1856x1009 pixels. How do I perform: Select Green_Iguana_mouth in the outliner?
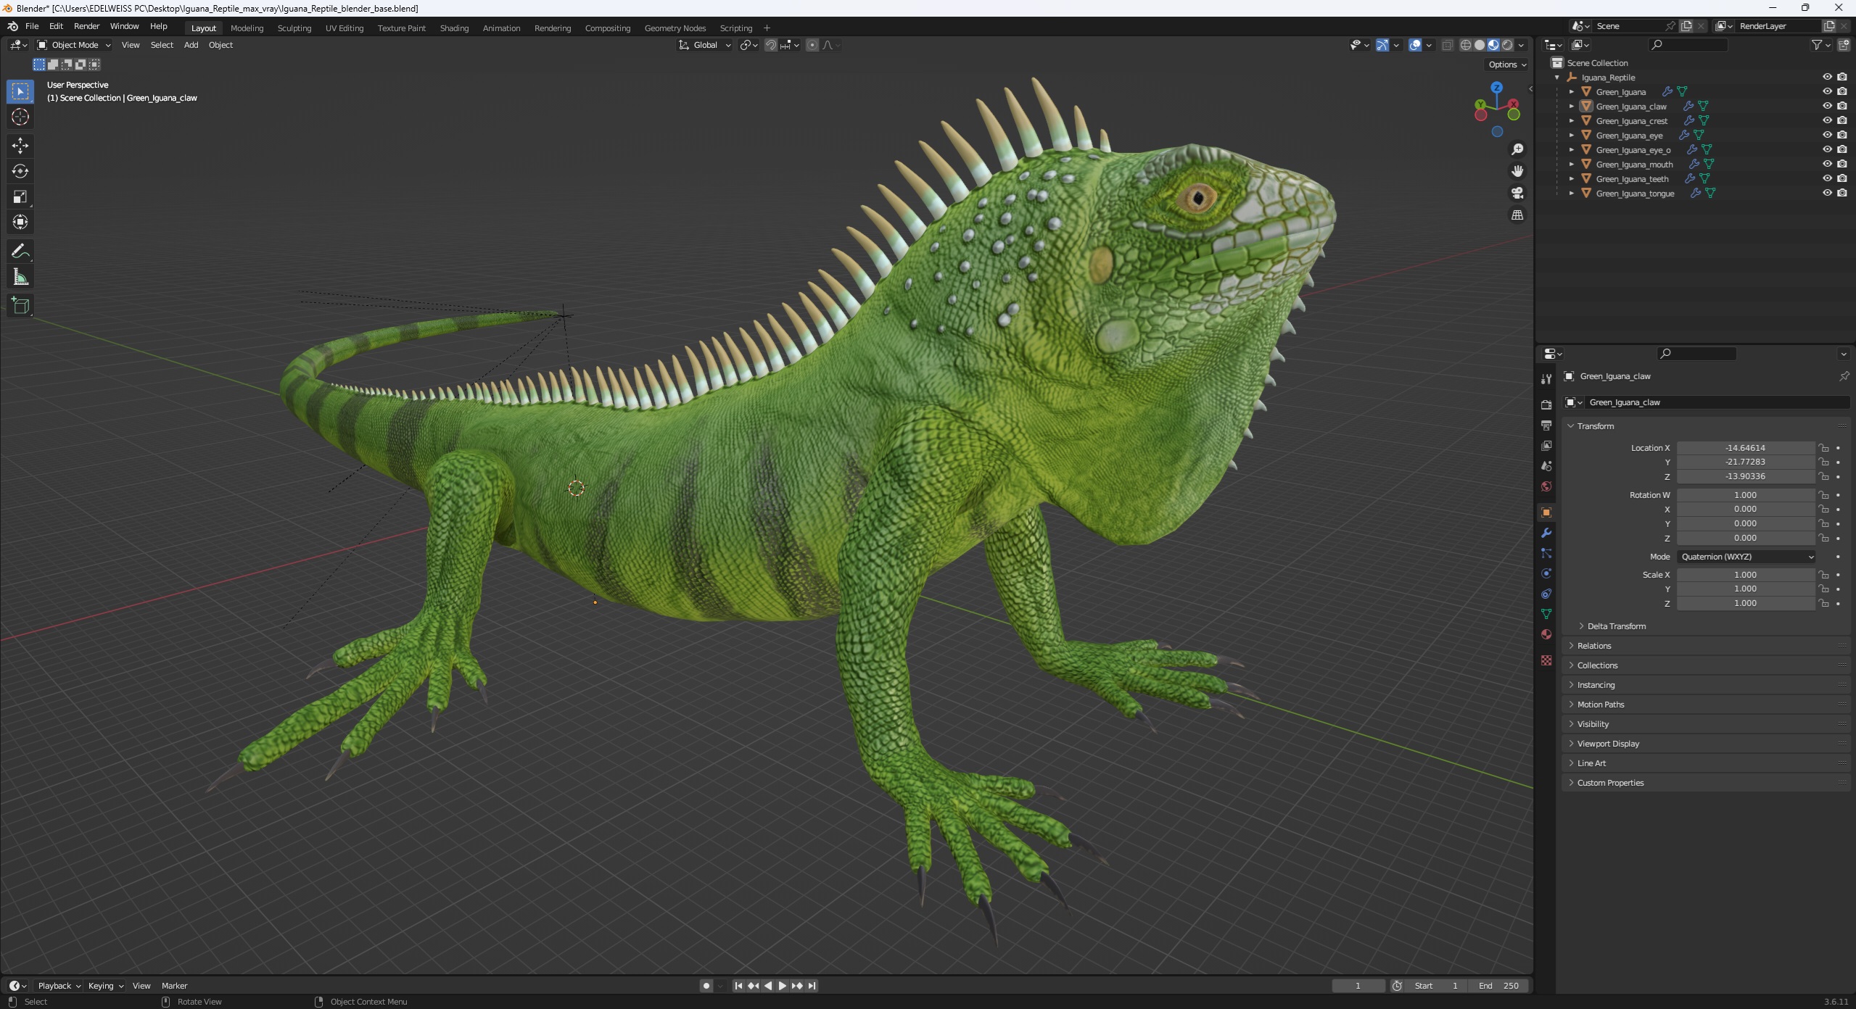(1634, 165)
